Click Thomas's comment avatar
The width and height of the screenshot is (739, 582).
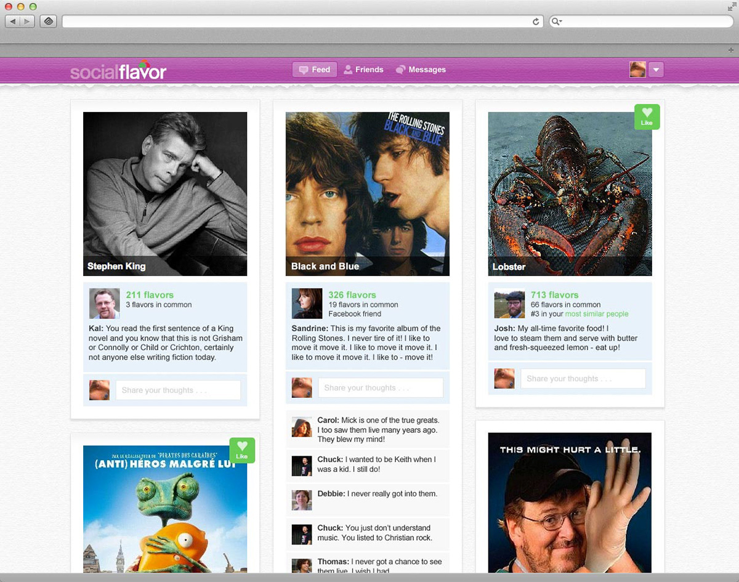(302, 566)
